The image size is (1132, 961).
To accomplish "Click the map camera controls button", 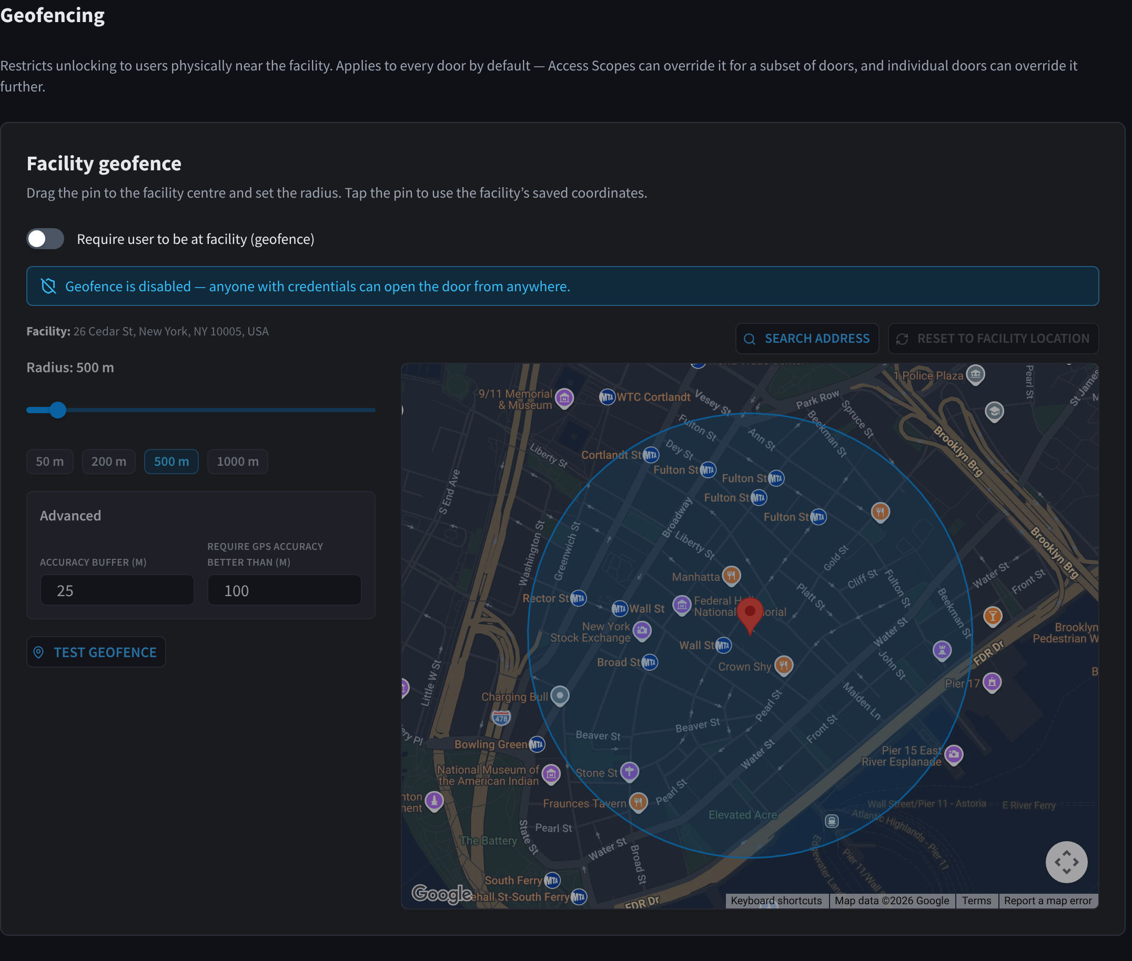I will pos(1066,862).
